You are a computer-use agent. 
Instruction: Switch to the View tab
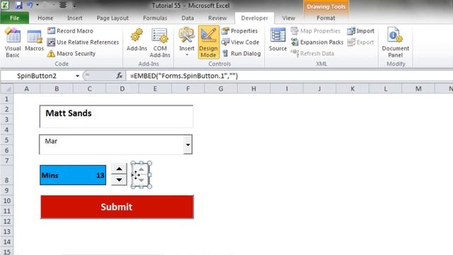288,18
